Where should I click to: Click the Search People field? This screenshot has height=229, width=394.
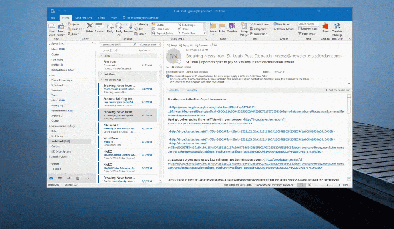tap(308, 24)
